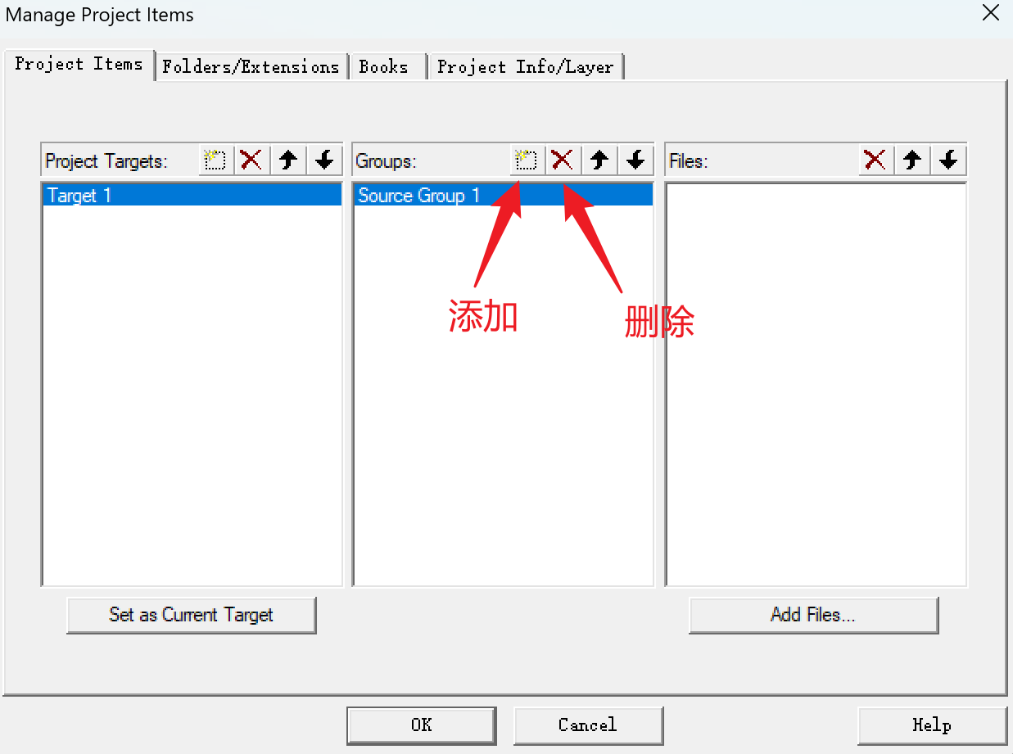Move the project target down
This screenshot has height=754, width=1013.
point(324,160)
